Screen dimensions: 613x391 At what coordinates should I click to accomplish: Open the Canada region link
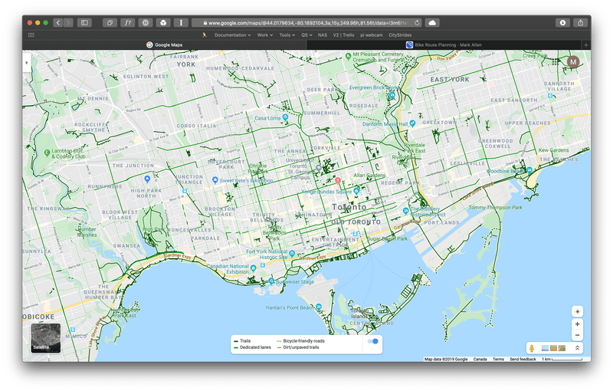click(480, 359)
